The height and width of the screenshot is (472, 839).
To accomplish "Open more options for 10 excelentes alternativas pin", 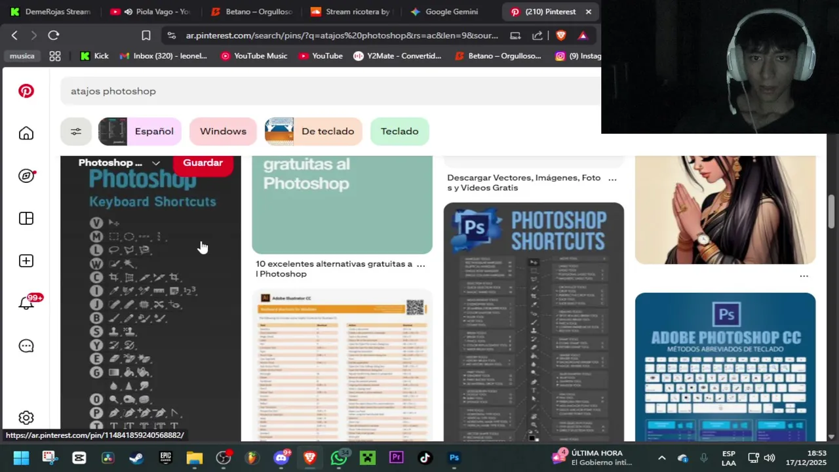I will (421, 264).
